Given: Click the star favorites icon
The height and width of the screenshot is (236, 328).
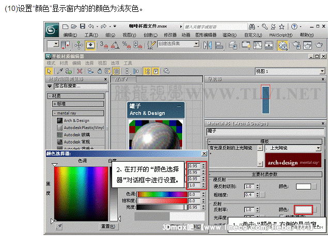Looking at the screenshot, I should [x=282, y=26].
